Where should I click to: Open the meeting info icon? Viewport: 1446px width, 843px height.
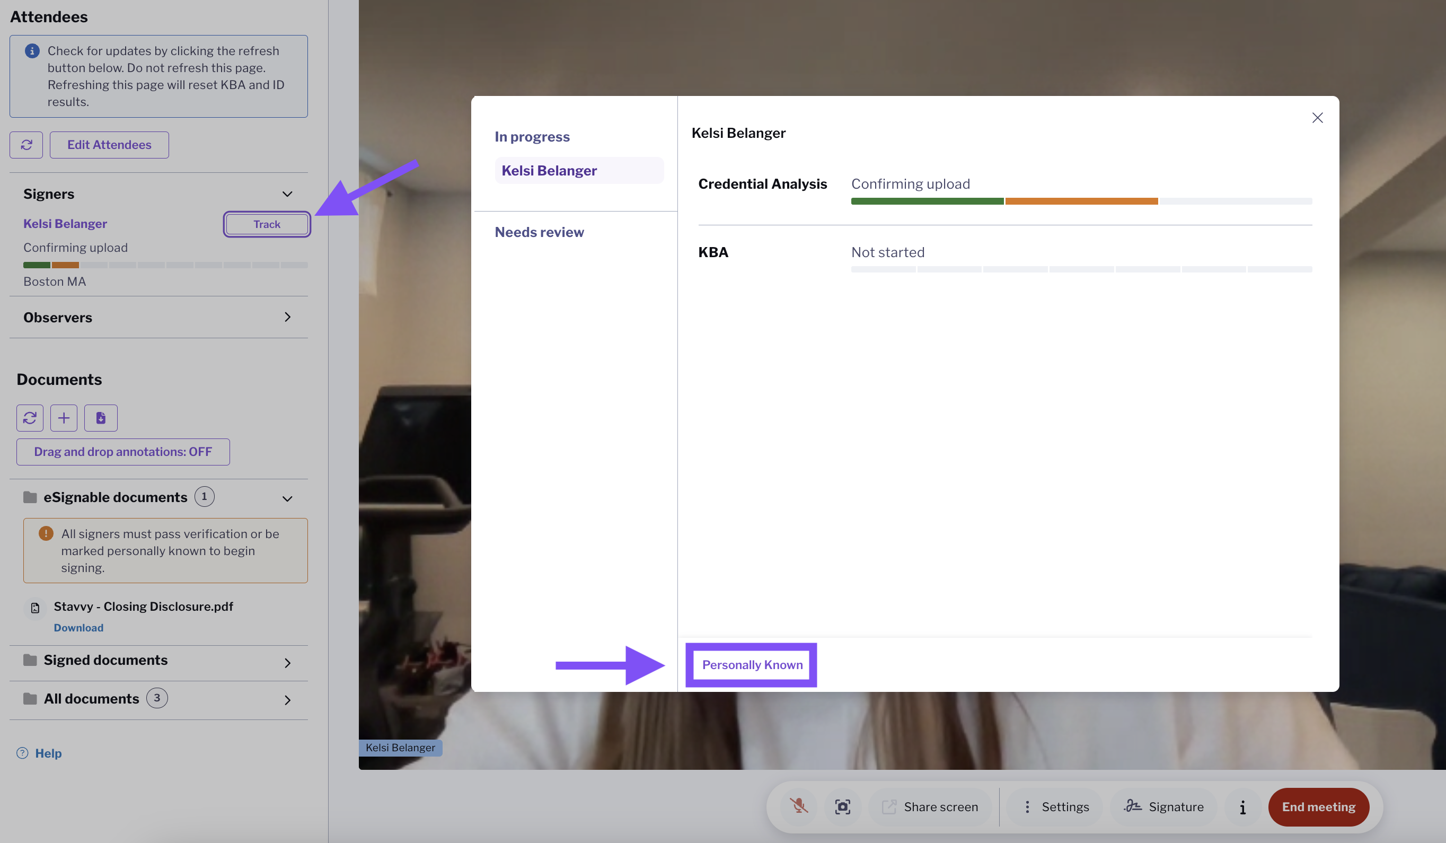[x=1243, y=807]
